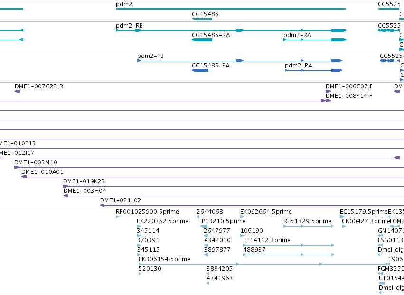Image resolution: width=404 pixels, height=295 pixels.
Task: Select the CG5525 gene label
Action: (389, 4)
